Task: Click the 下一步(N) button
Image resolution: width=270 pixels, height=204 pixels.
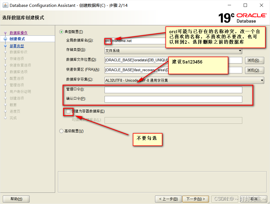Action: pyautogui.click(x=196, y=199)
